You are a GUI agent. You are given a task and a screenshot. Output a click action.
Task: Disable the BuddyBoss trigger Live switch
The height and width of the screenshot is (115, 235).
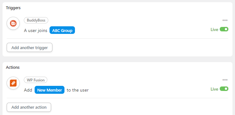point(224,29)
